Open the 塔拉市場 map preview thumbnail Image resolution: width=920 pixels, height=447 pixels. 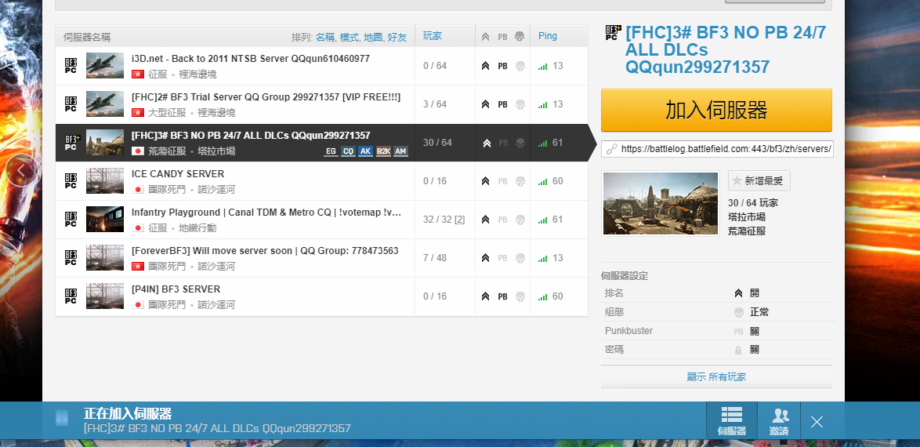[661, 203]
